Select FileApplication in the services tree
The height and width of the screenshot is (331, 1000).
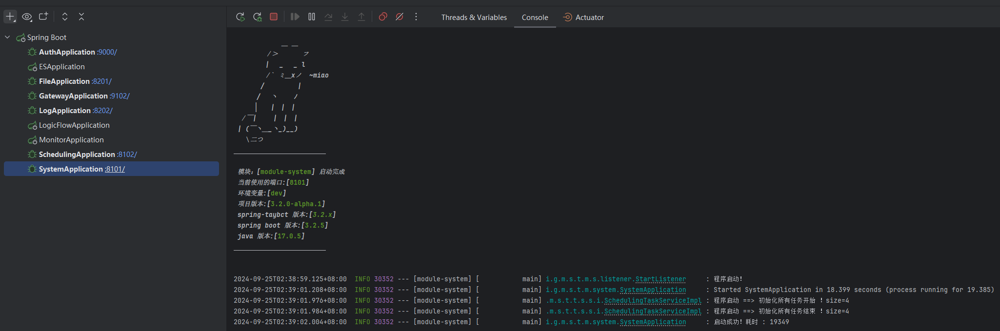(64, 81)
